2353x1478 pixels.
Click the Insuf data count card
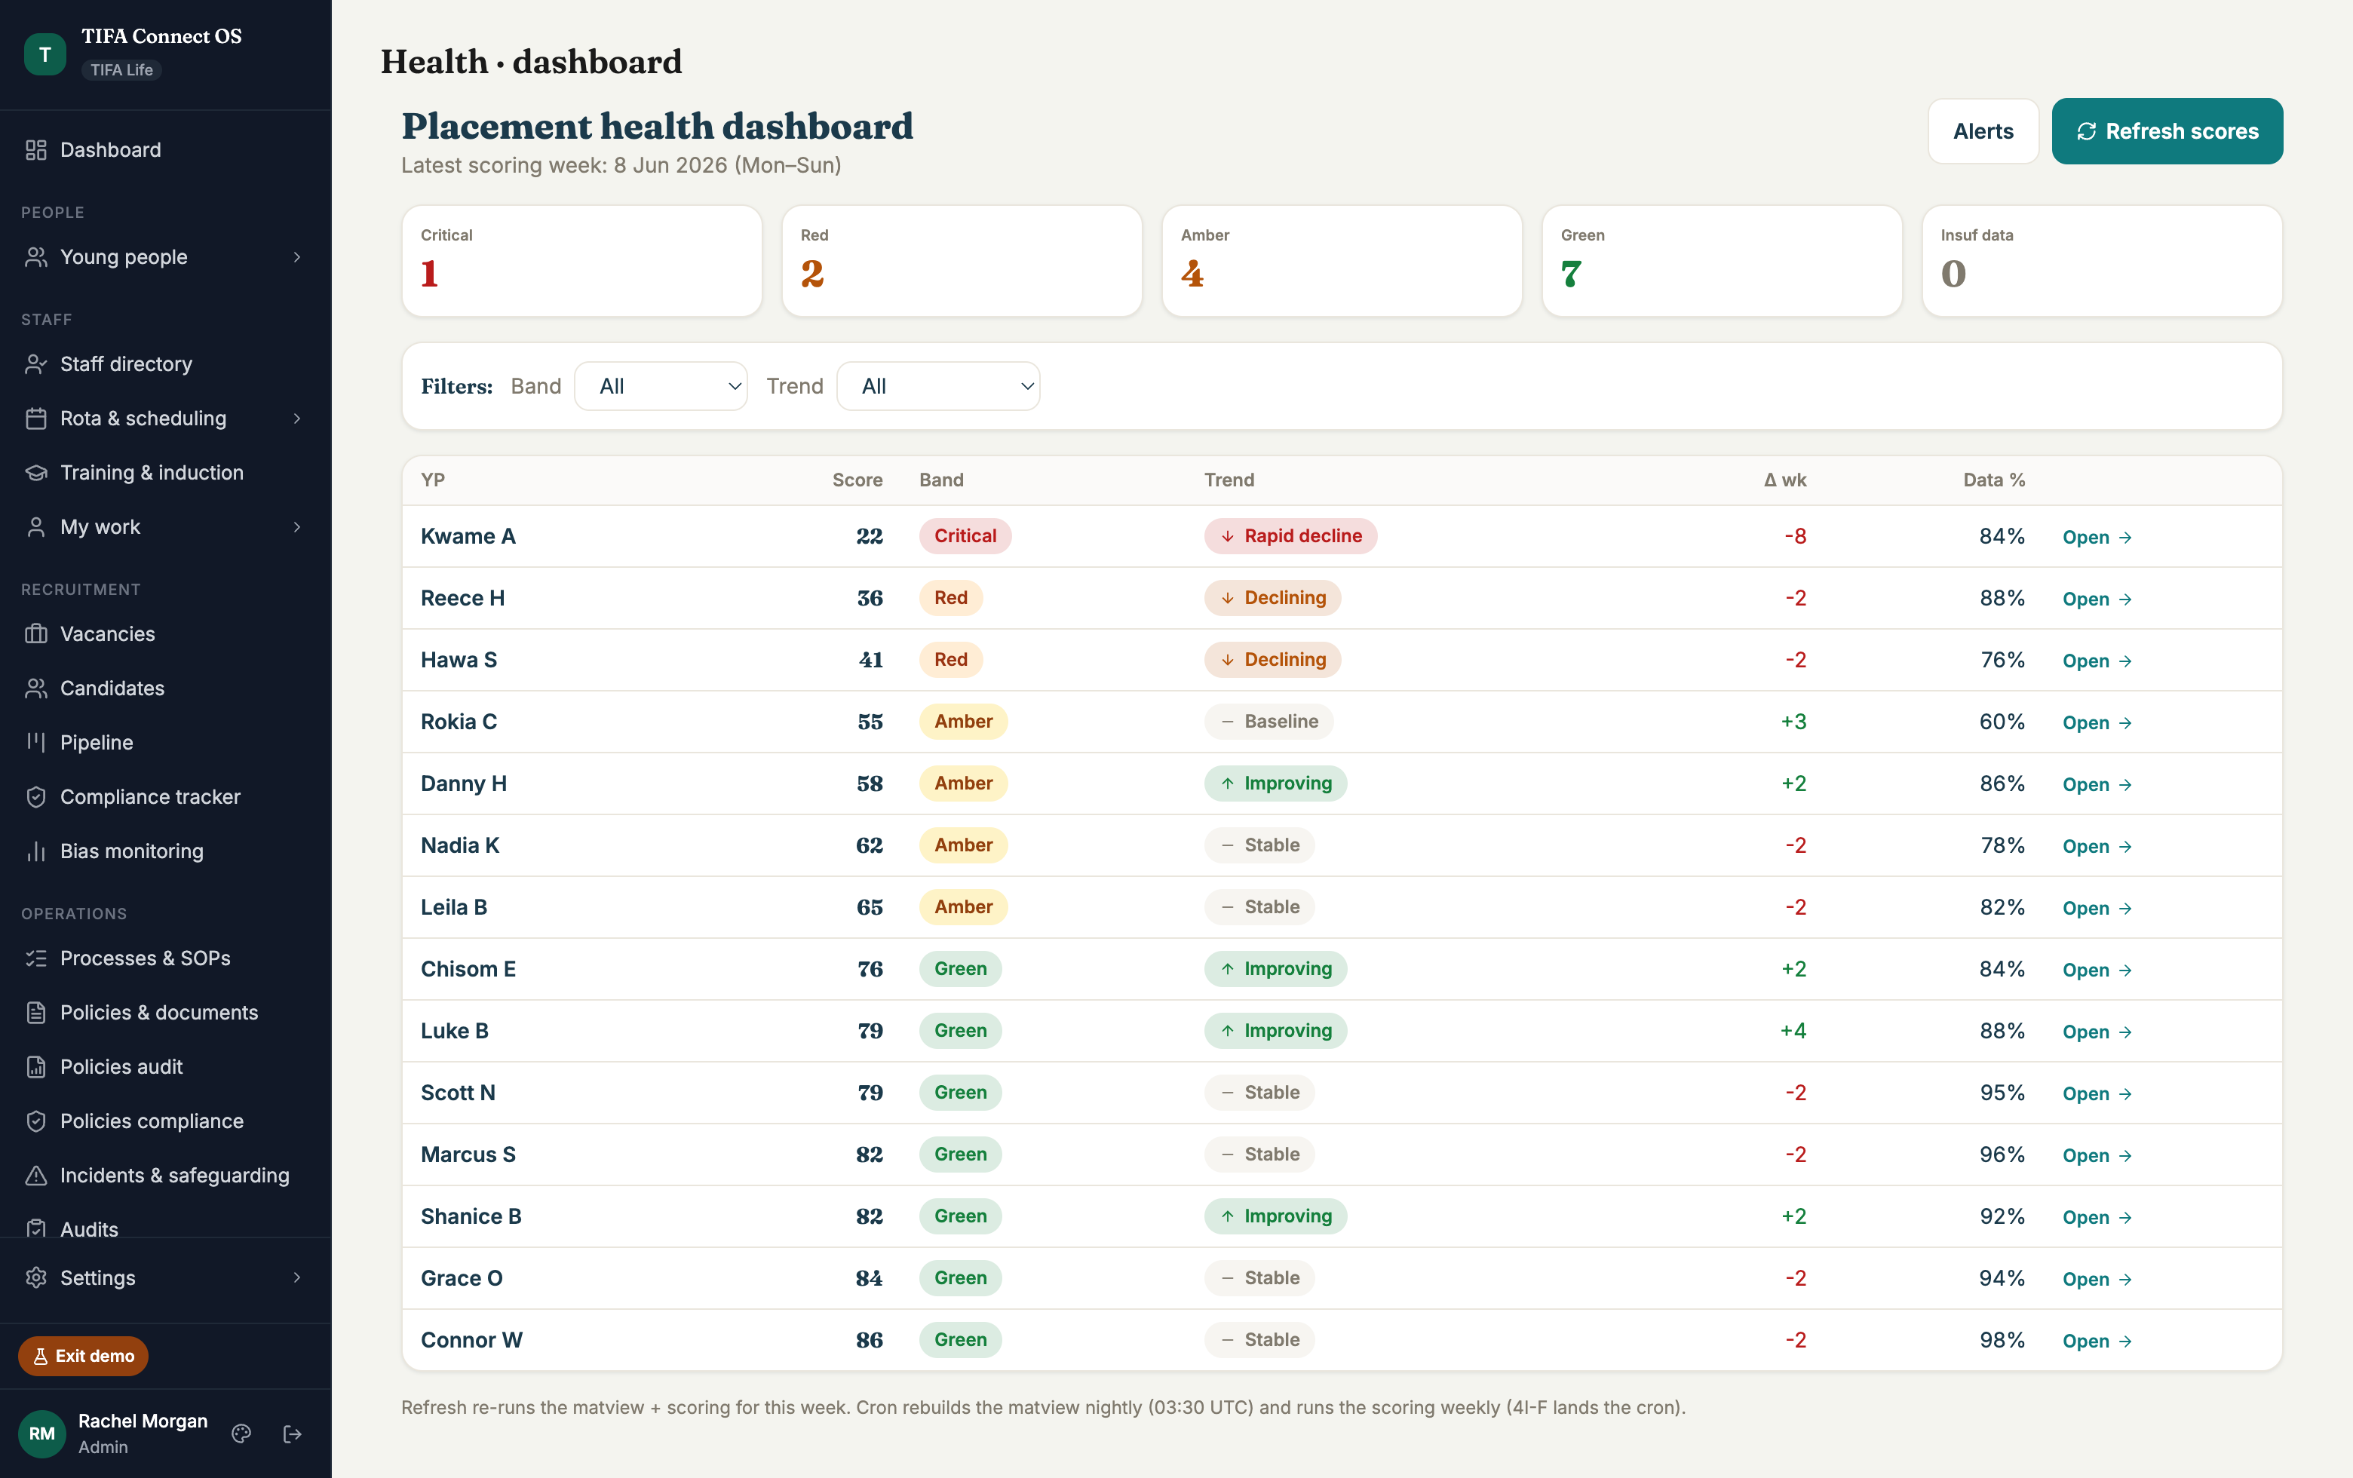pyautogui.click(x=2102, y=261)
